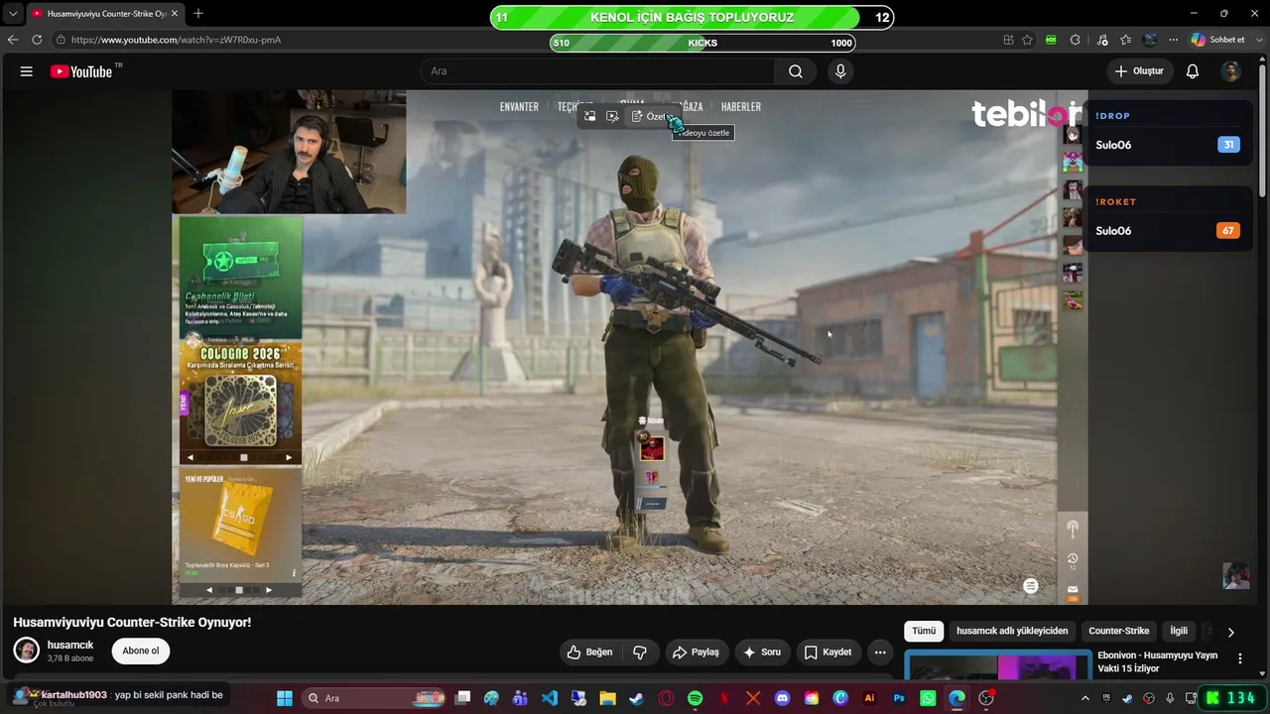1270x714 pixels.
Task: Open the husamcık channel name link
Action: (70, 645)
